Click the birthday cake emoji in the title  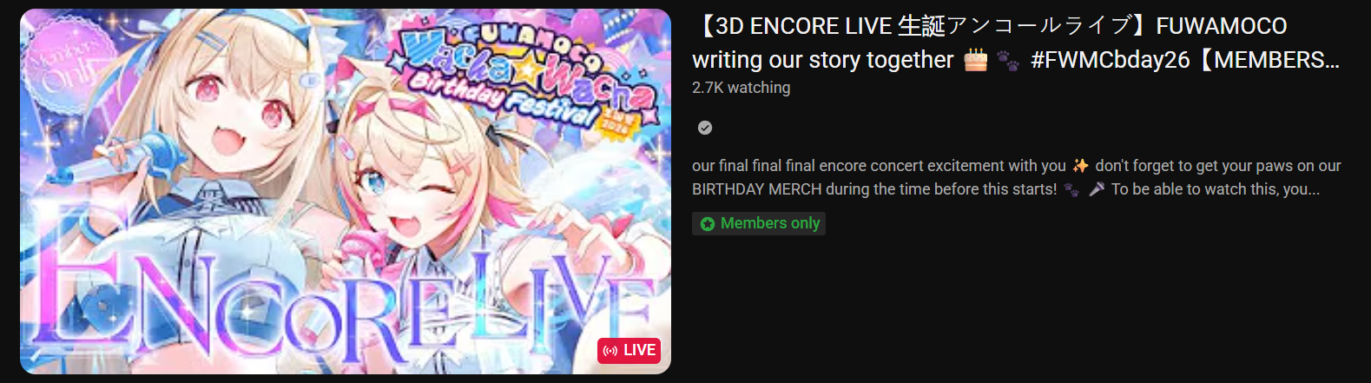tap(976, 60)
